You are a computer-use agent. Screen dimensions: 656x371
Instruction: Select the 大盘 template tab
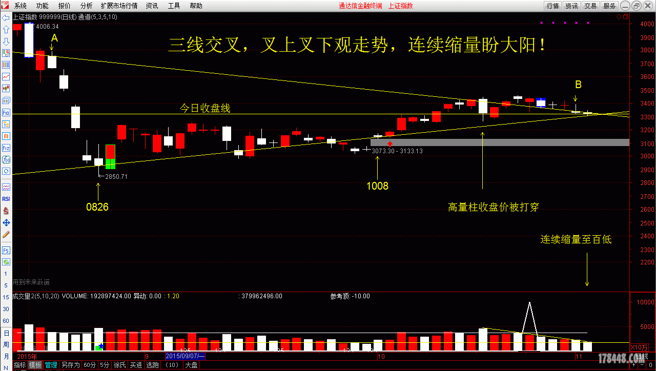191,365
